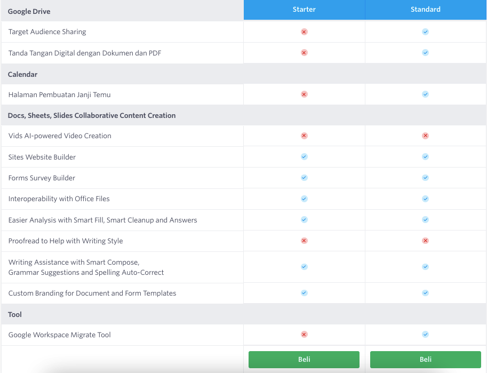Click Starter check for Sites Website Builder

point(304,157)
